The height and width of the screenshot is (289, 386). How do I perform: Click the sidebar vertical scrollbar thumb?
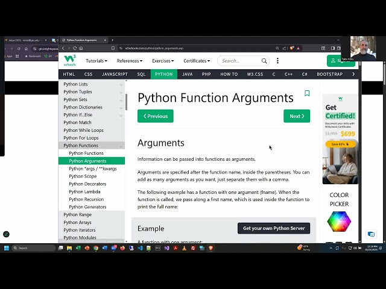click(126, 102)
